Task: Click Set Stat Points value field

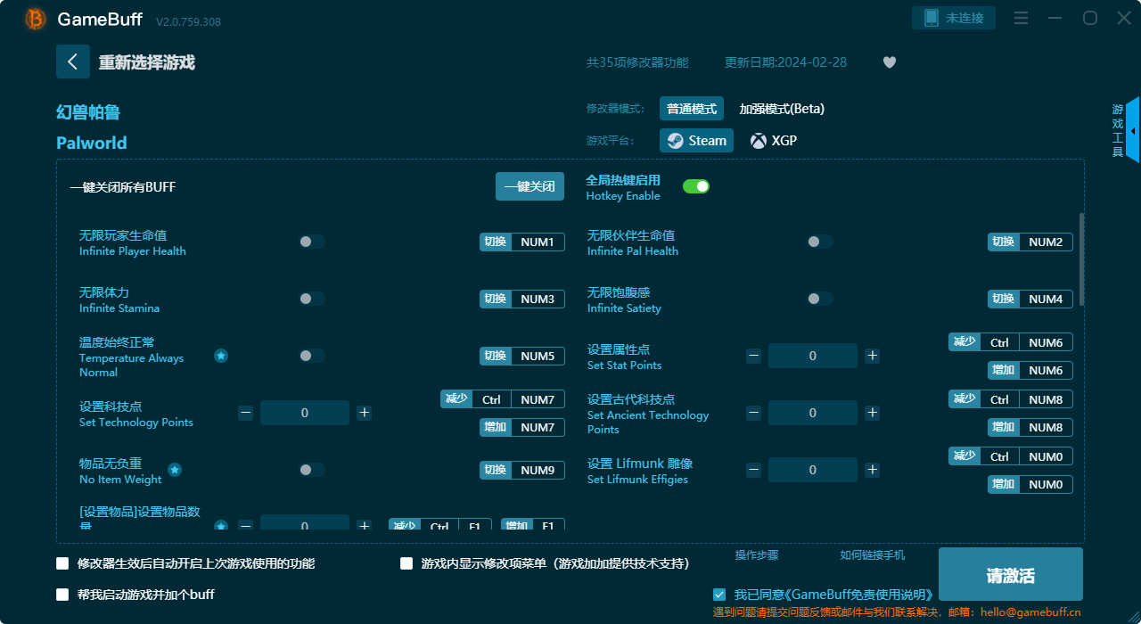Action: (x=813, y=356)
